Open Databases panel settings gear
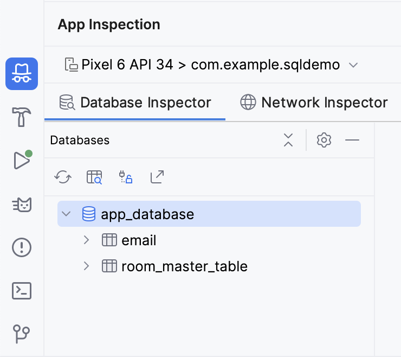 pos(324,140)
